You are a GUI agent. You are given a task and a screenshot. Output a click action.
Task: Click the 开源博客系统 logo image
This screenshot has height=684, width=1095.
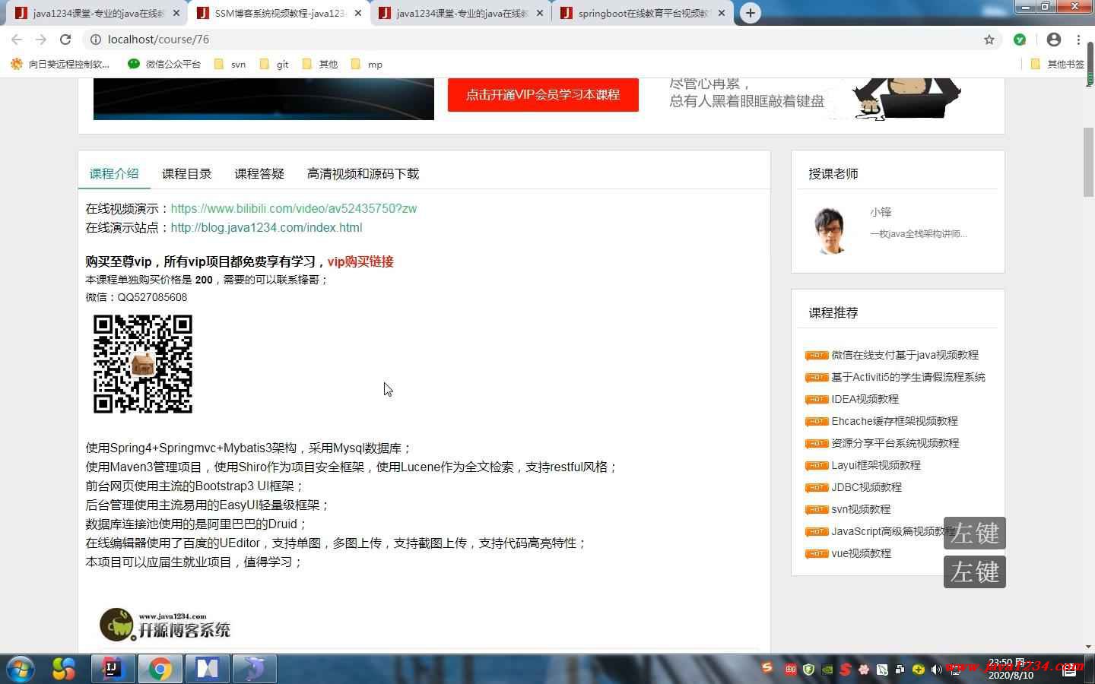pyautogui.click(x=165, y=625)
